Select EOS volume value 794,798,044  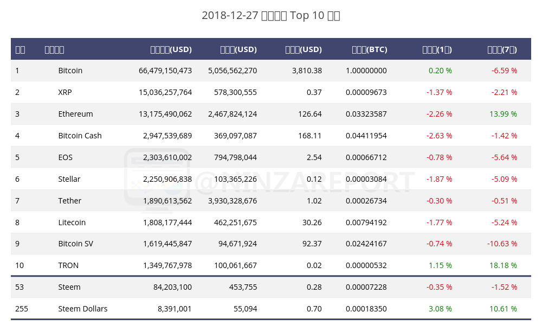click(235, 157)
